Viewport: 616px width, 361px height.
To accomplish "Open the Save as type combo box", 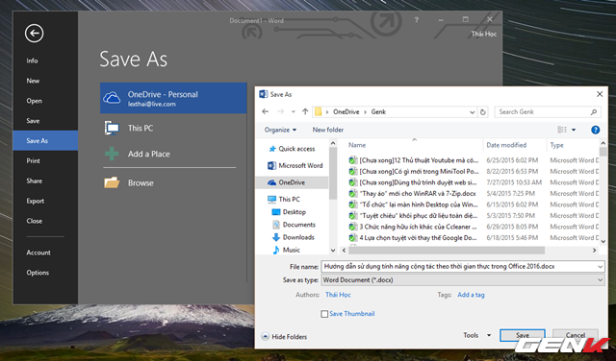I will 462,279.
